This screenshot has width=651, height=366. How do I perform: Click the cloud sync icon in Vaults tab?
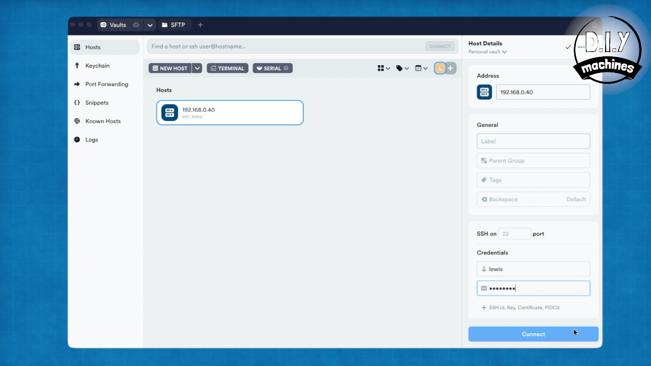(136, 25)
